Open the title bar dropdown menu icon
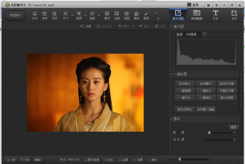 [x=217, y=5]
